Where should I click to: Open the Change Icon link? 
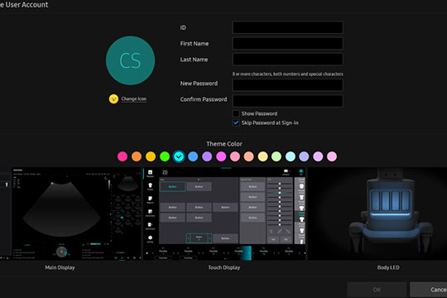click(x=134, y=99)
